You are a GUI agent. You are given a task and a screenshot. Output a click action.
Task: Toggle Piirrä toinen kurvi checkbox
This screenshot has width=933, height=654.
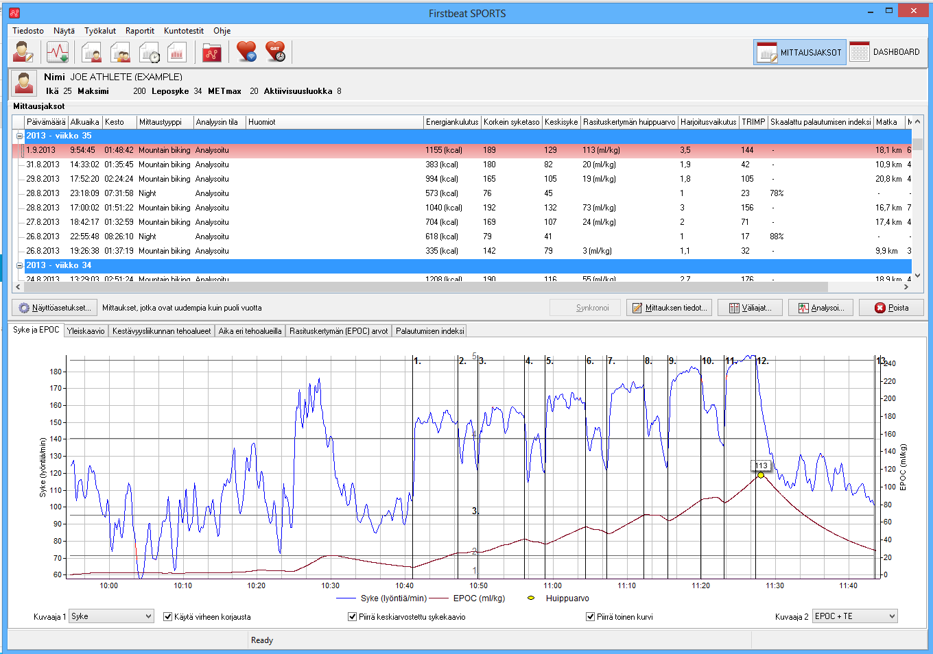point(590,616)
